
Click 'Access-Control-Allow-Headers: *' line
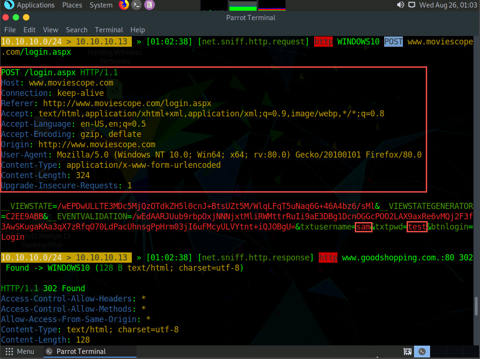click(x=73, y=299)
